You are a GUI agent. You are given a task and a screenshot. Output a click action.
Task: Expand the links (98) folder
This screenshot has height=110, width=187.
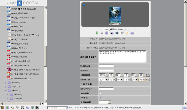[6, 82]
